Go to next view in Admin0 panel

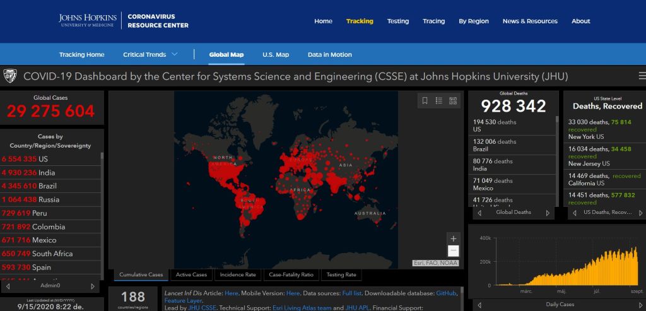(x=93, y=286)
